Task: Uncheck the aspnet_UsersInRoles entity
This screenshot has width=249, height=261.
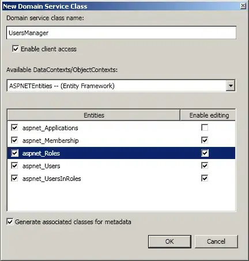Action: pos(14,178)
